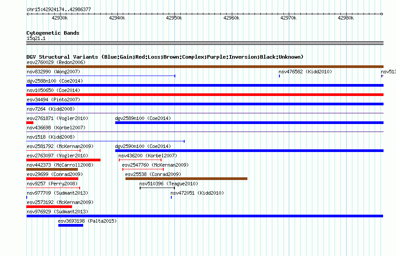Image resolution: width=396 pixels, height=256 pixels.
Task: Select the esv3693198 (Palta2015) label
Action: (x=87, y=221)
